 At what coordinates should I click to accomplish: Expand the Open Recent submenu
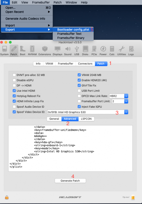click(27, 12)
